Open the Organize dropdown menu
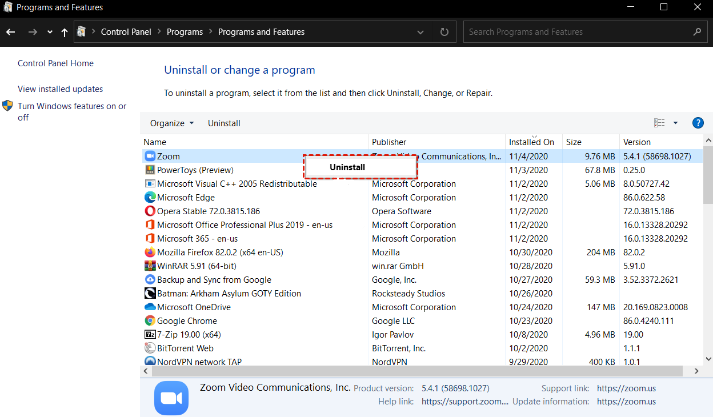 coord(172,123)
